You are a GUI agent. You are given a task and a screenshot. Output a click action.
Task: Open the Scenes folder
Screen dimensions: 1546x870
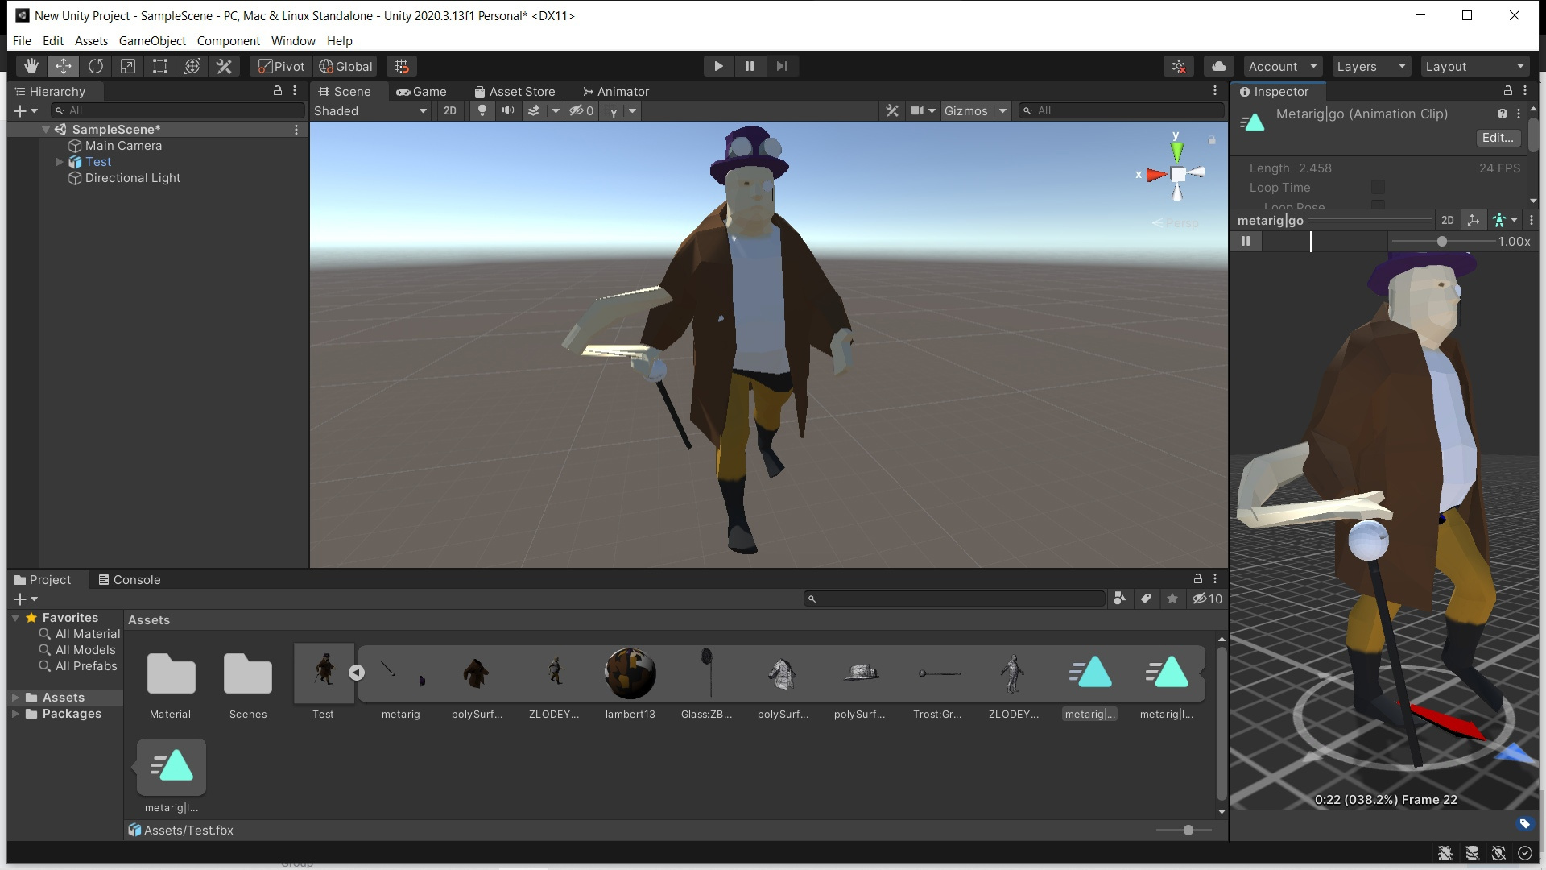click(248, 673)
